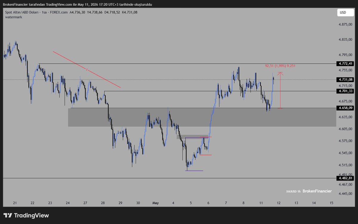Click the "May" label on time axis
Screen dimensions: 358x224
tap(155, 203)
